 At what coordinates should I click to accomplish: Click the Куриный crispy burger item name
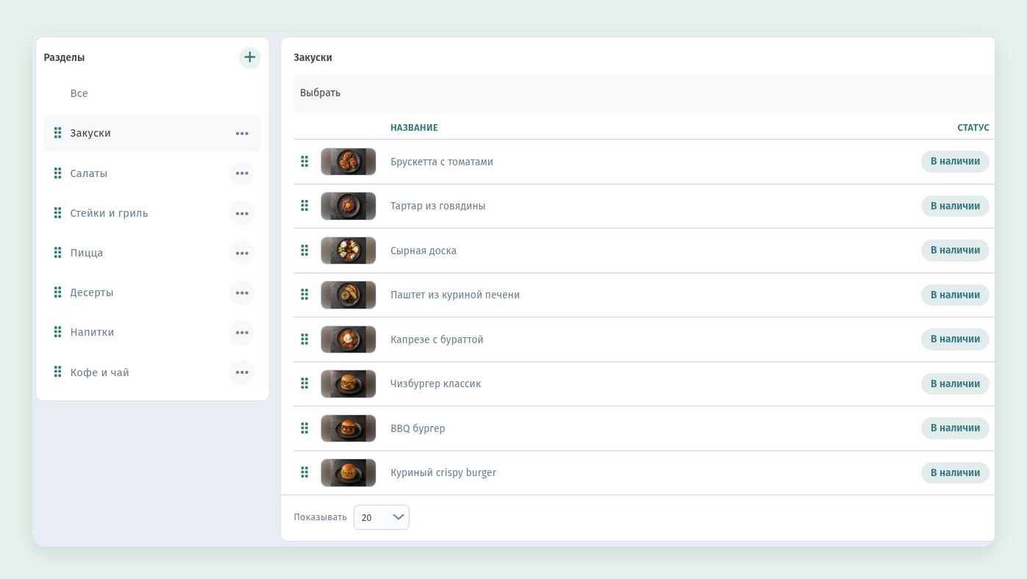point(443,472)
